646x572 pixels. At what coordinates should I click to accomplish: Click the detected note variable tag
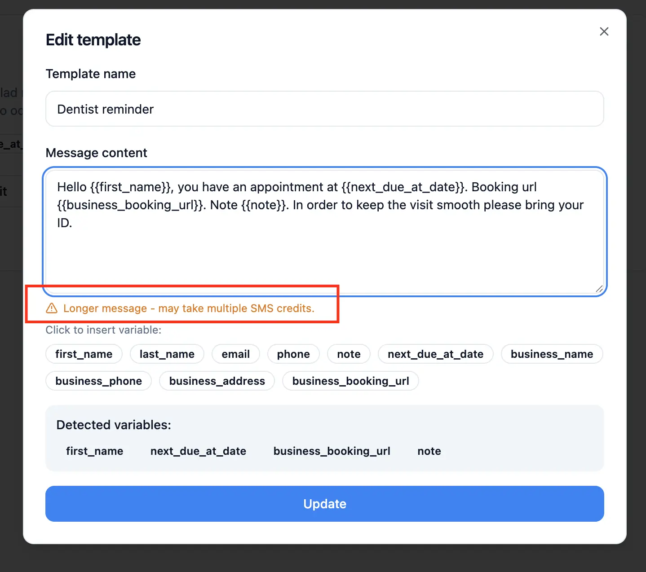pos(429,451)
